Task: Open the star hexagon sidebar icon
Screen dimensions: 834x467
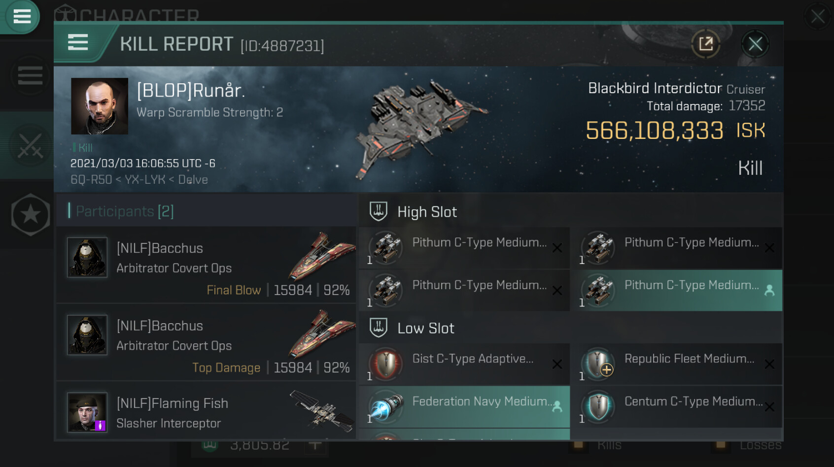Action: pos(31,215)
